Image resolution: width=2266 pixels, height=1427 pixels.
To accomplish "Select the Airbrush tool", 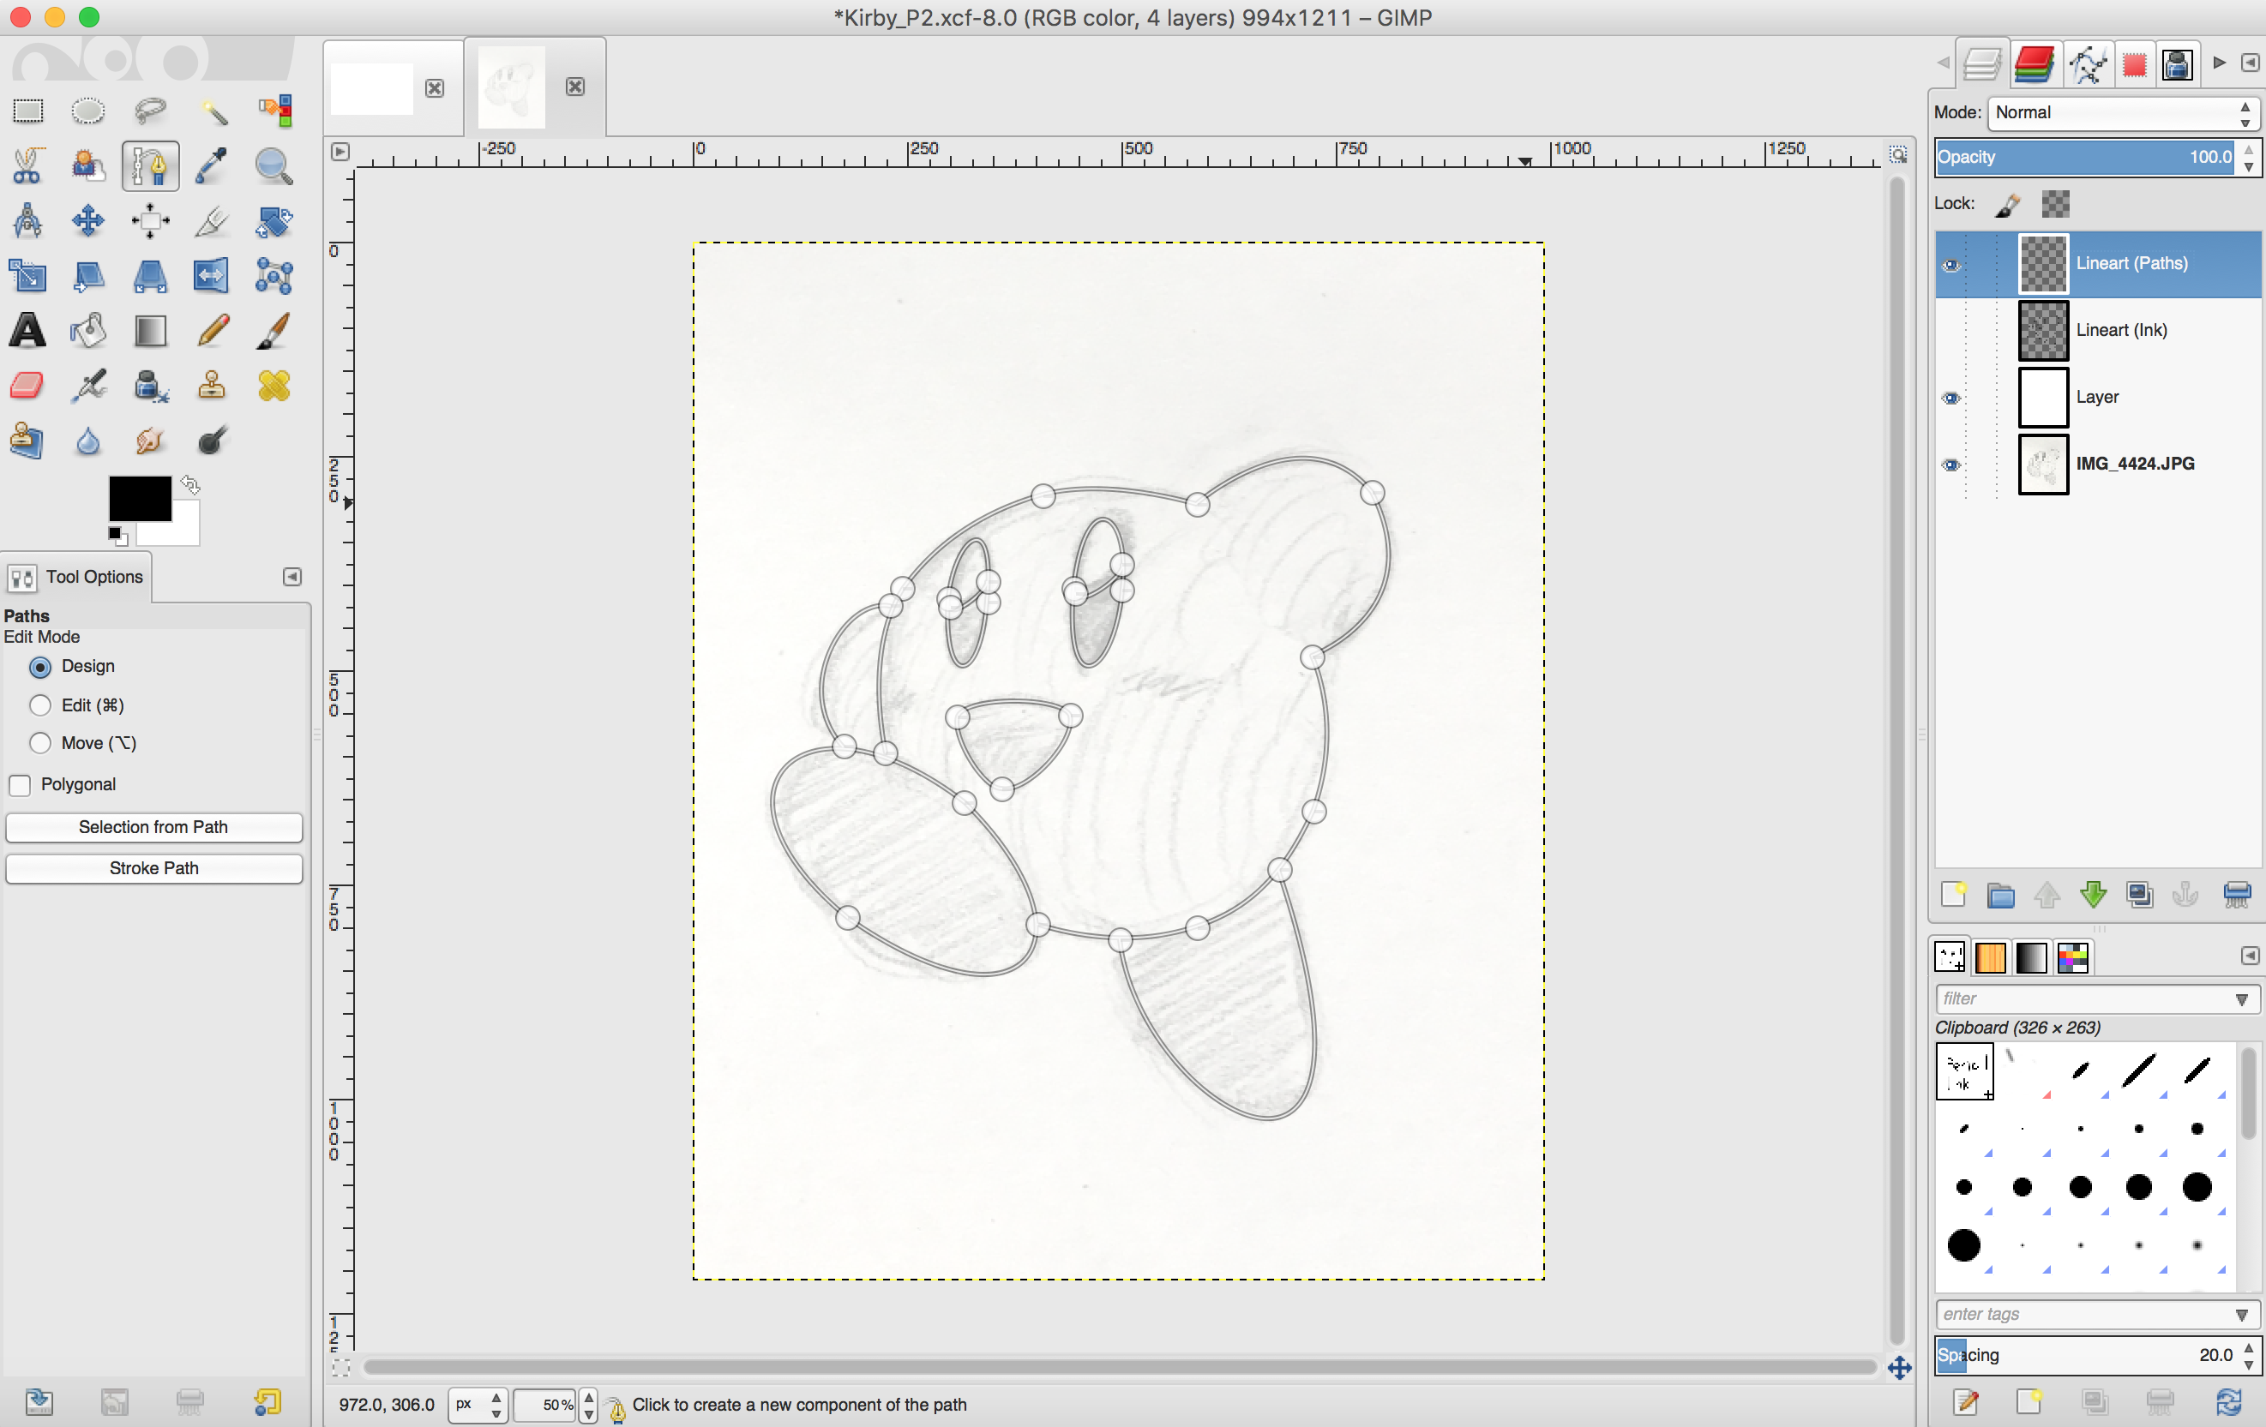I will tap(88, 386).
